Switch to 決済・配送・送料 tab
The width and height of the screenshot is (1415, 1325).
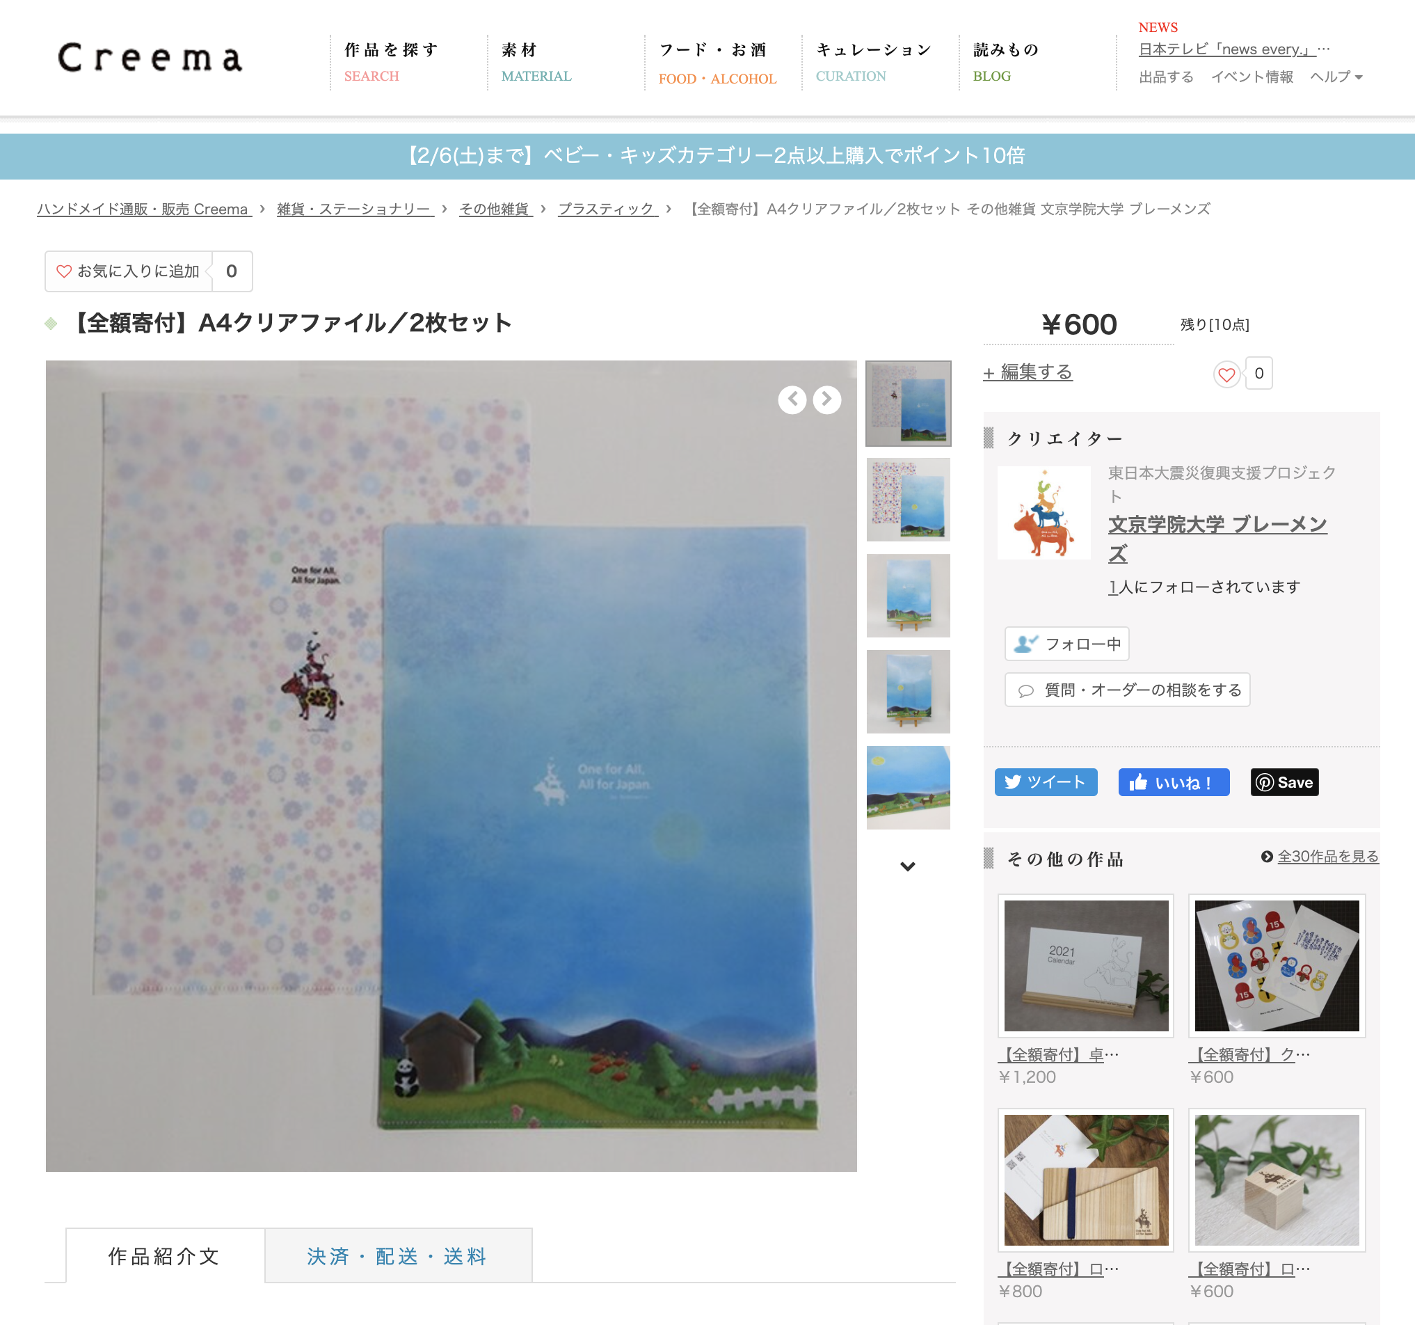click(398, 1255)
